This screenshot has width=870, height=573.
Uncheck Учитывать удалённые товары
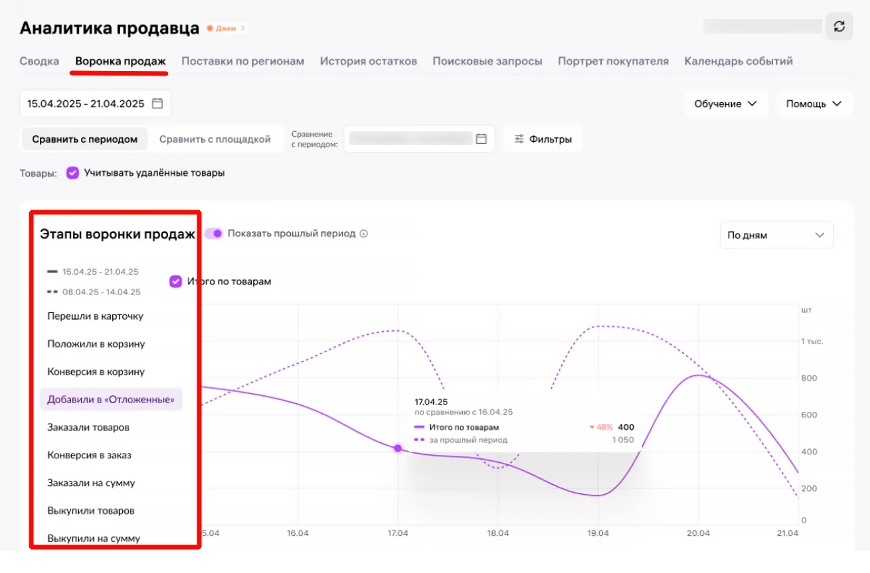pos(72,172)
